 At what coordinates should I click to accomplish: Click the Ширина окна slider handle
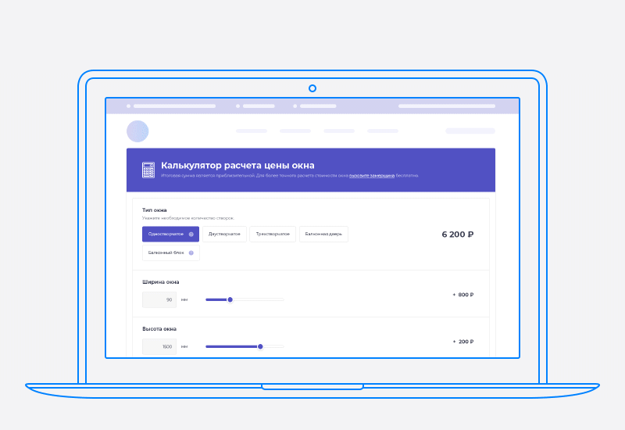tap(230, 299)
